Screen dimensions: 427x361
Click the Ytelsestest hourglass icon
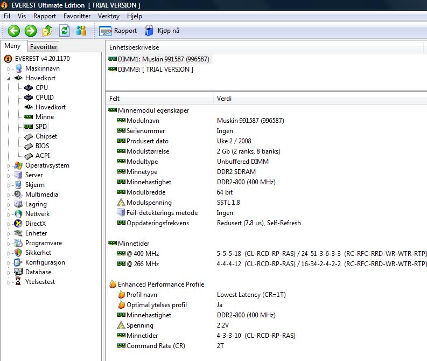(18, 282)
